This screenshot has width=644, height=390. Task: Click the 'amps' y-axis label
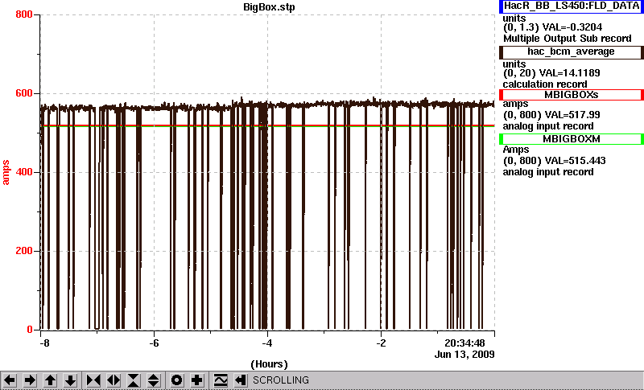(x=6, y=173)
